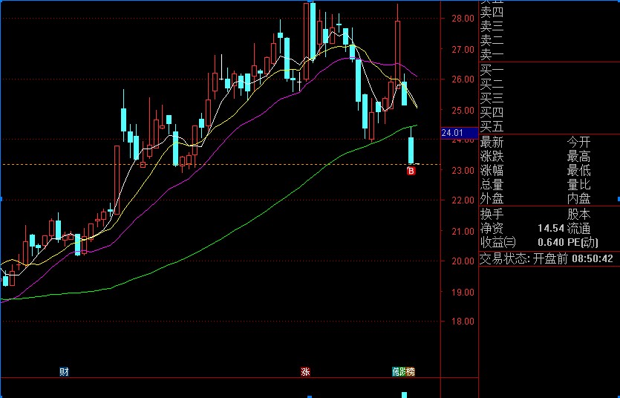Click the 14.54 net asset value

pos(551,228)
